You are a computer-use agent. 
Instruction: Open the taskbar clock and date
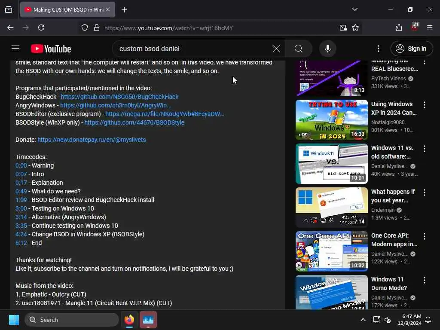(409, 320)
